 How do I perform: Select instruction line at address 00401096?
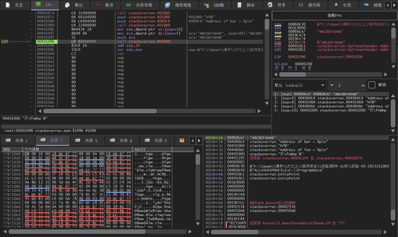pos(45,41)
